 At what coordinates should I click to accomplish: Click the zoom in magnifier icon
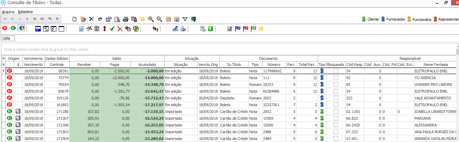[151, 19]
